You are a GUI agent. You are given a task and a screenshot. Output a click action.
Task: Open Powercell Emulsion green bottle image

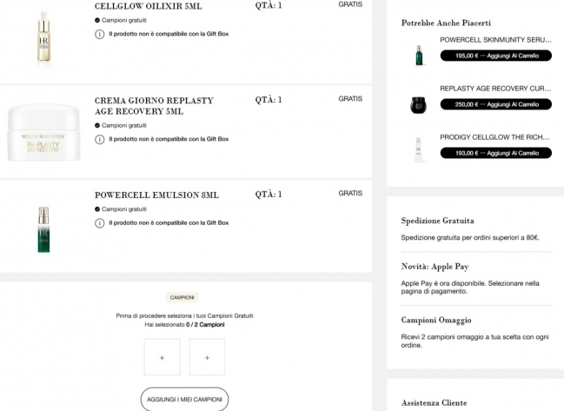pyautogui.click(x=43, y=229)
